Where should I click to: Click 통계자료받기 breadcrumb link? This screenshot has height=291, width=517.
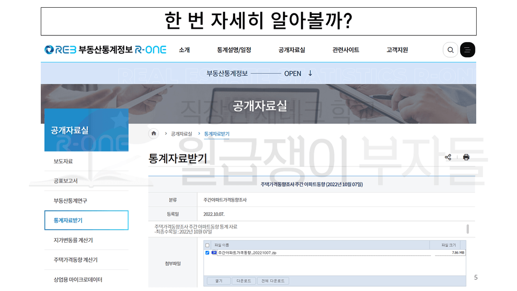coord(217,134)
